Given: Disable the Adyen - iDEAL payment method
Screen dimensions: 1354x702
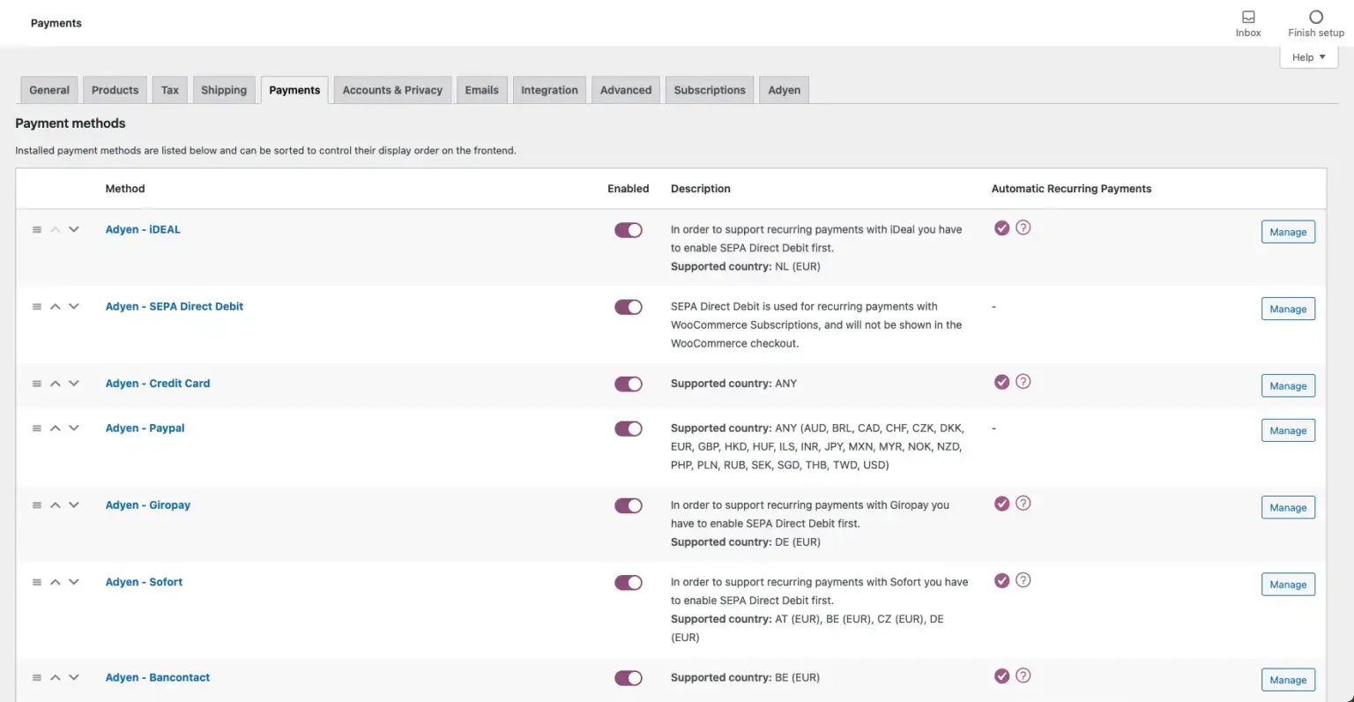Looking at the screenshot, I should [x=629, y=230].
